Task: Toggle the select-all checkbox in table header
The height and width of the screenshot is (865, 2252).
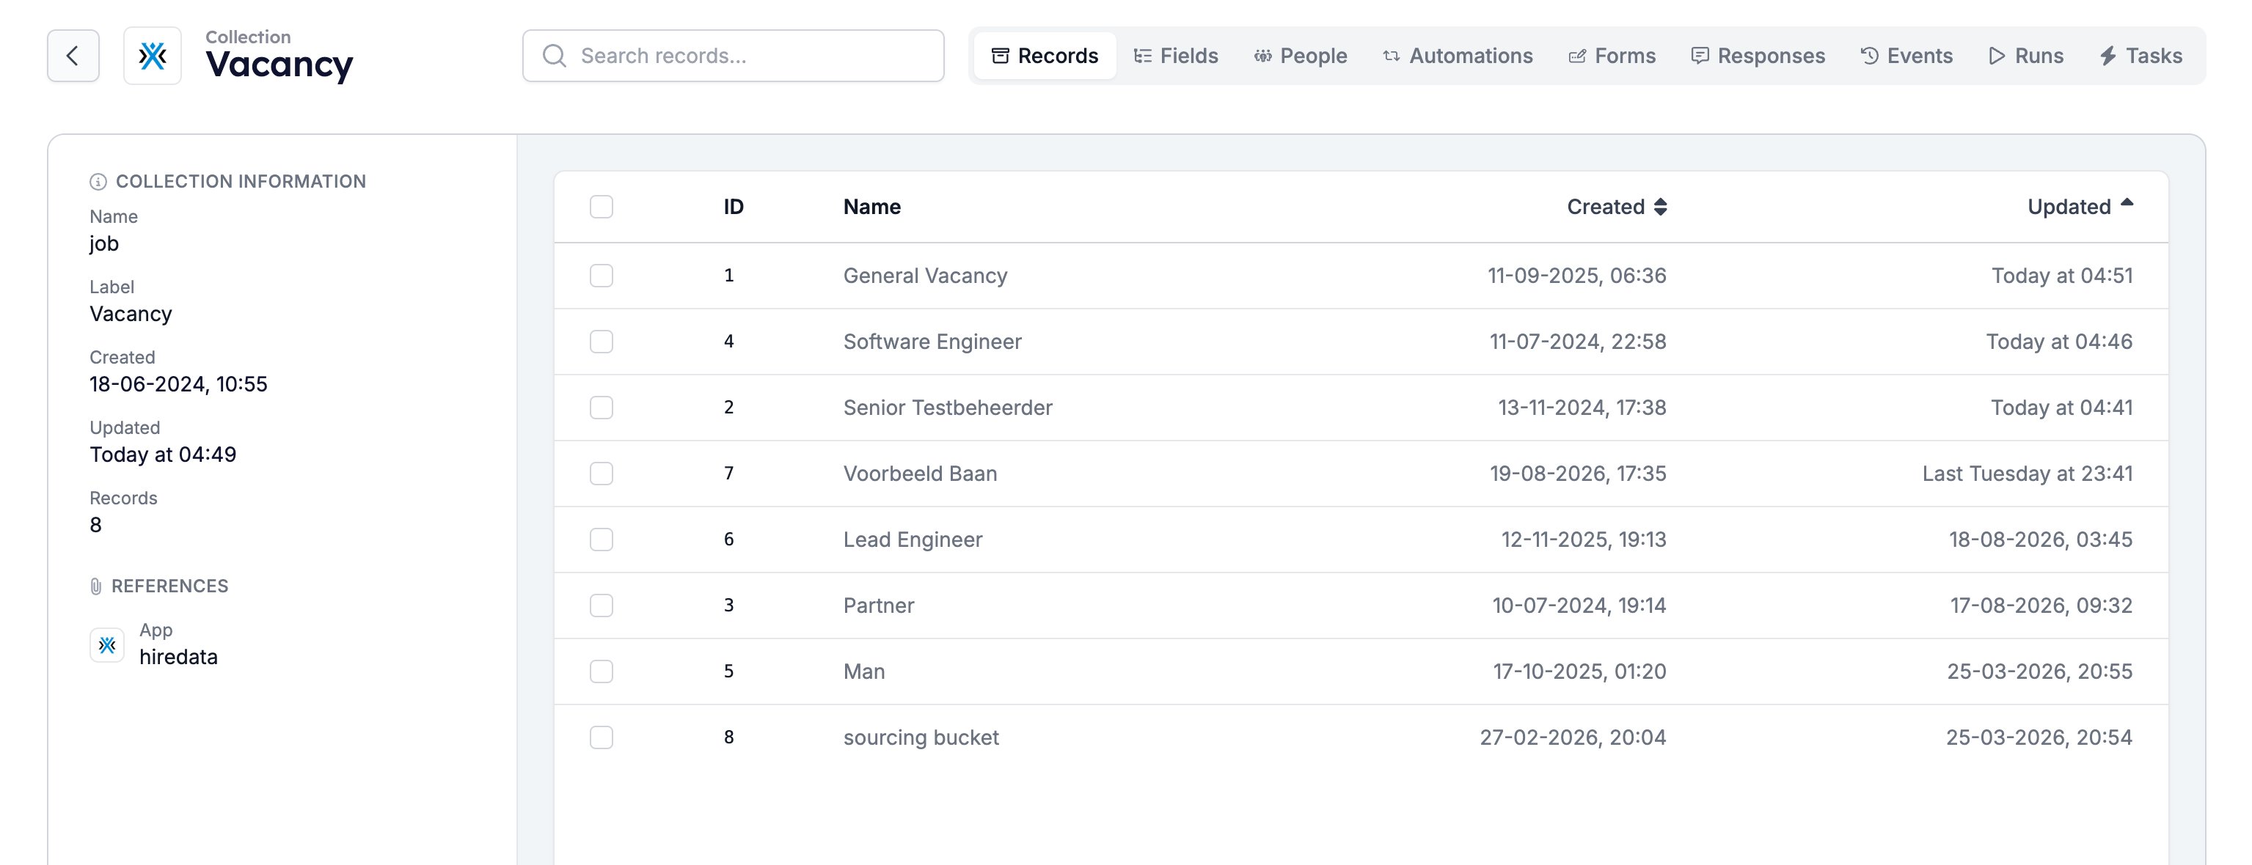Action: coord(602,207)
